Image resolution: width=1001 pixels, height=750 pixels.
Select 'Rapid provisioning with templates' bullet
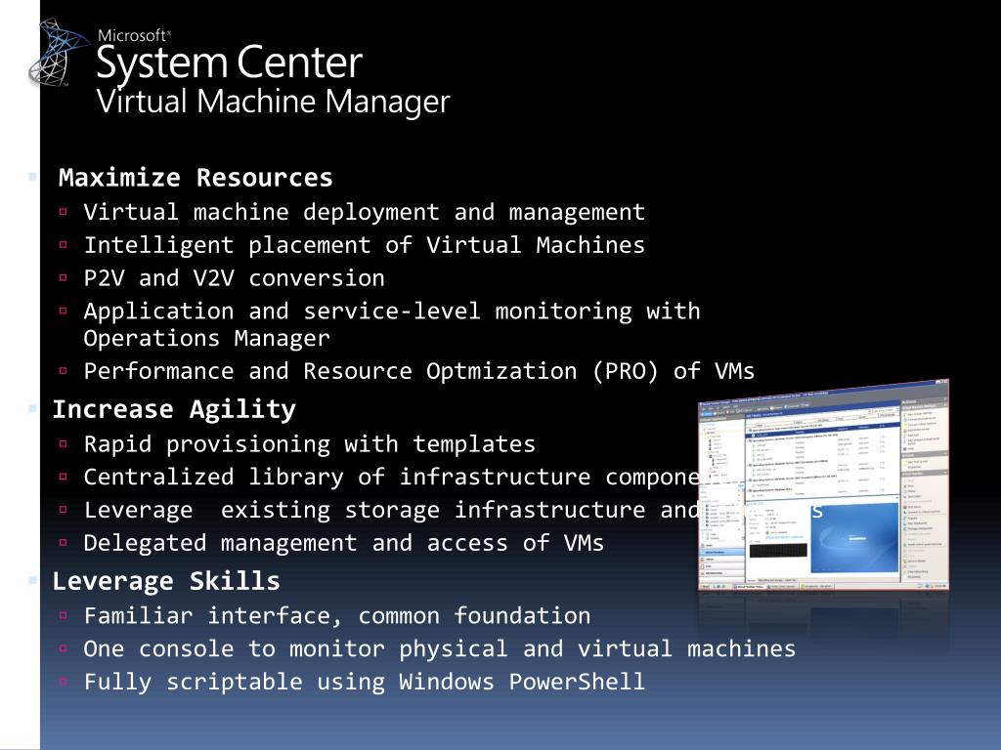(x=310, y=444)
